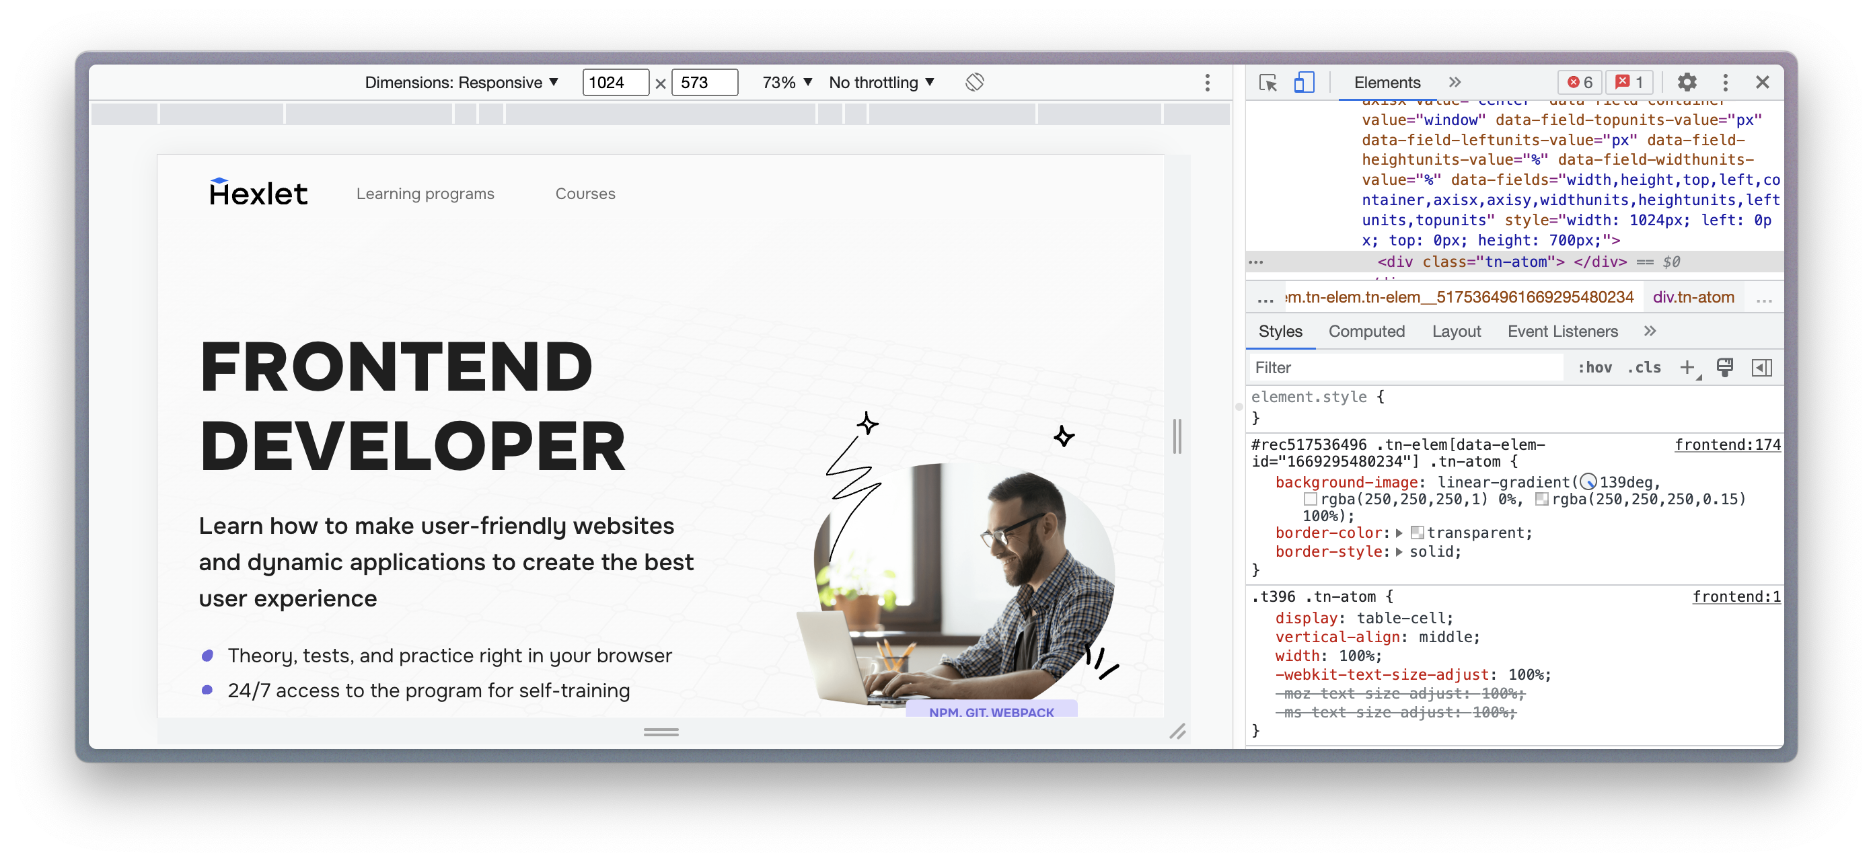Click the Hexlet logo
Viewport: 1873px width, 862px height.
[258, 192]
